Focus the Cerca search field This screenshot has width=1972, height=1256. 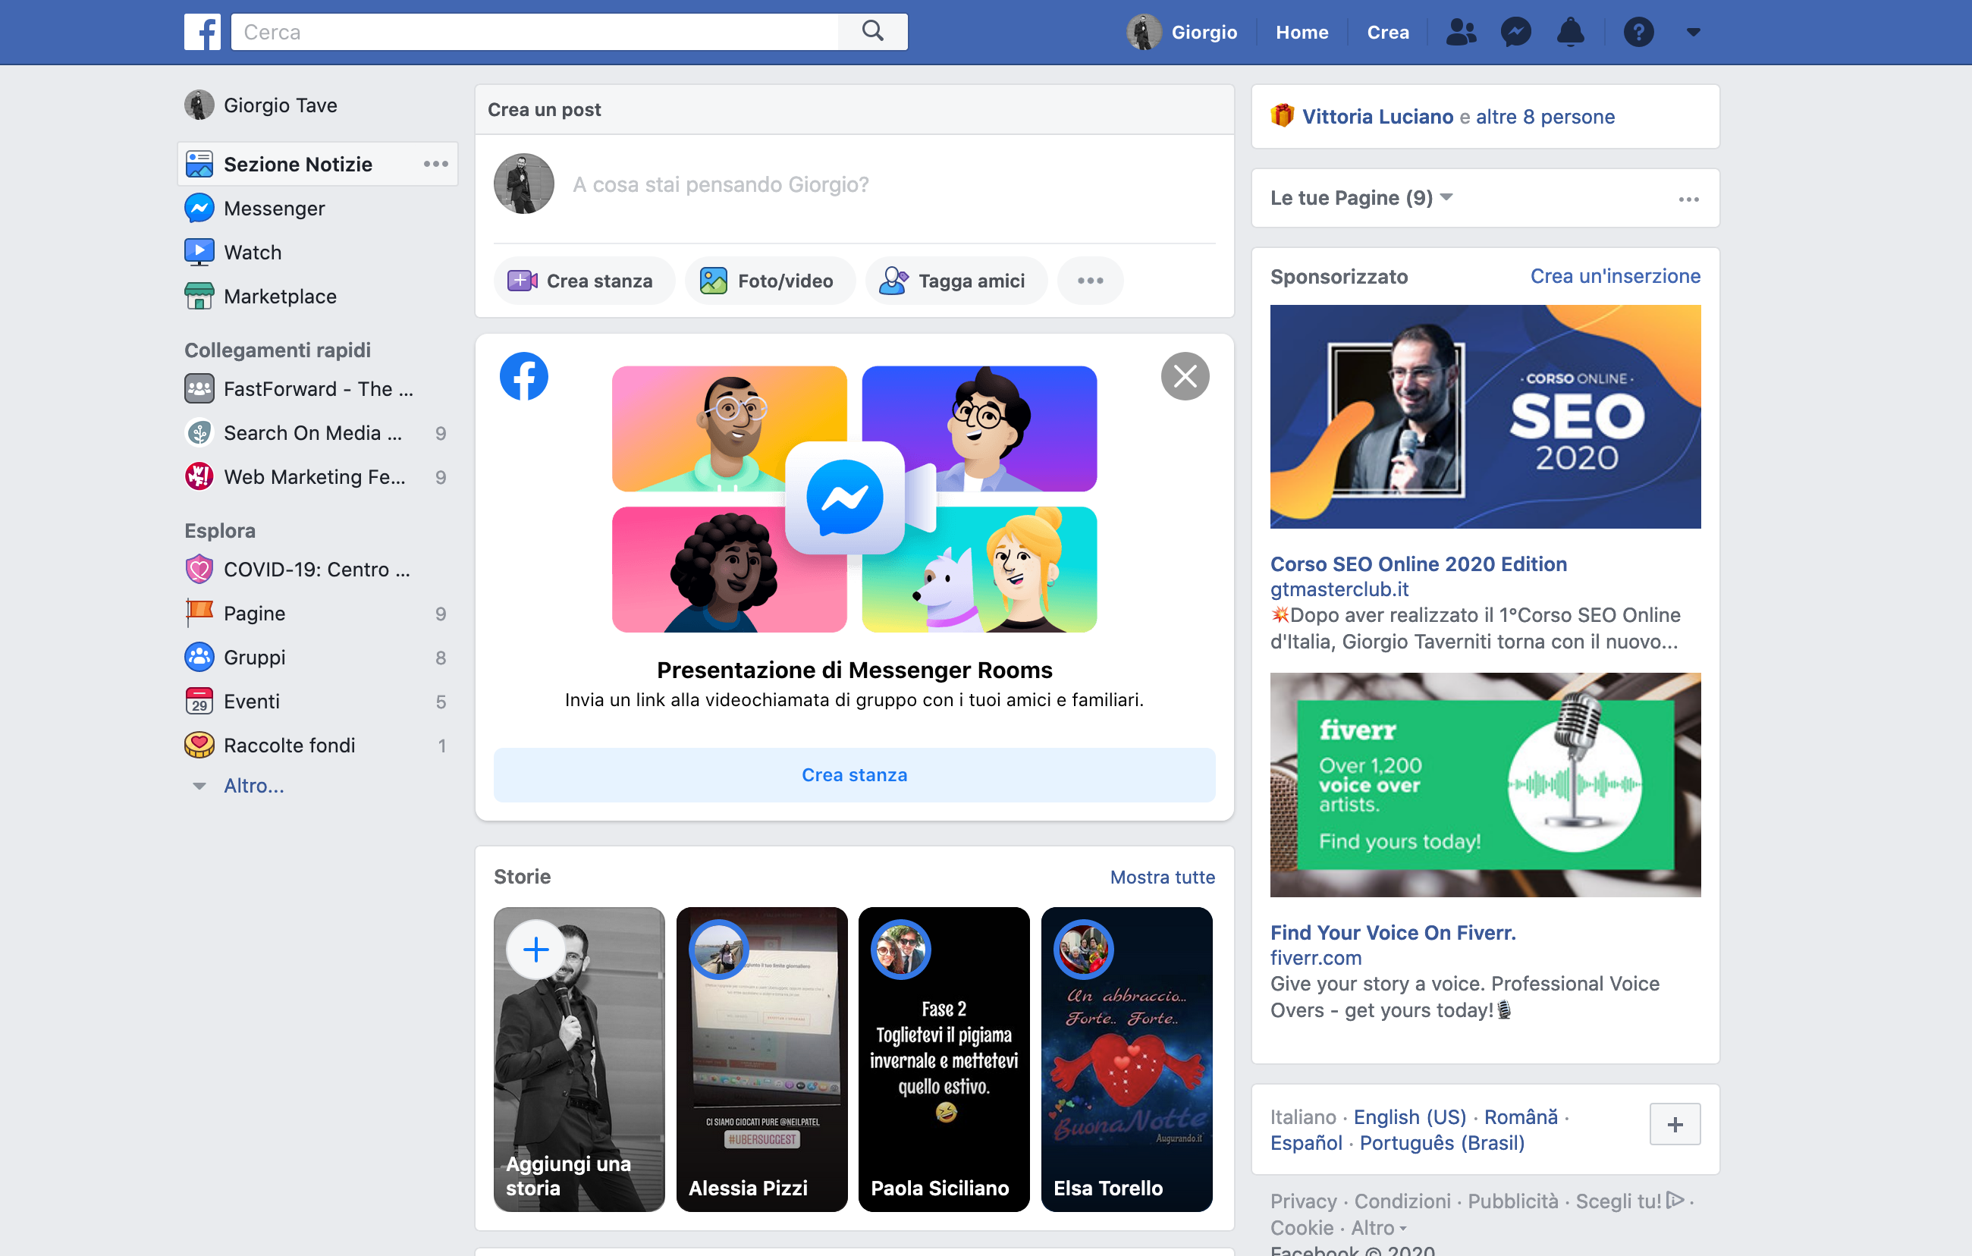click(535, 32)
